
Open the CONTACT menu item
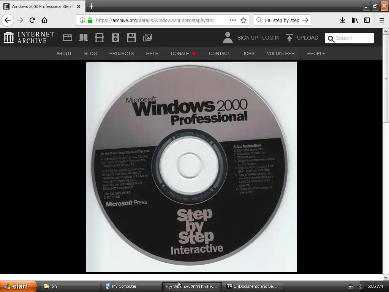point(220,53)
